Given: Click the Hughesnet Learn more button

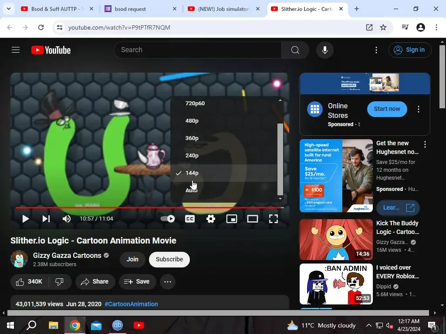Looking at the screenshot, I should click(398, 207).
